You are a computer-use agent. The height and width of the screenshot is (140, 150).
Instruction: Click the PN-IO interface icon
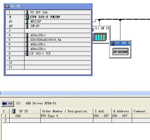point(27,26)
